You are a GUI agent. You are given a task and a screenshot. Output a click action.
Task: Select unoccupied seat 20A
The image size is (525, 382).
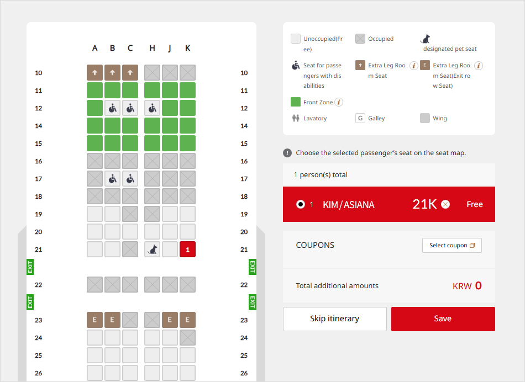[x=95, y=232]
